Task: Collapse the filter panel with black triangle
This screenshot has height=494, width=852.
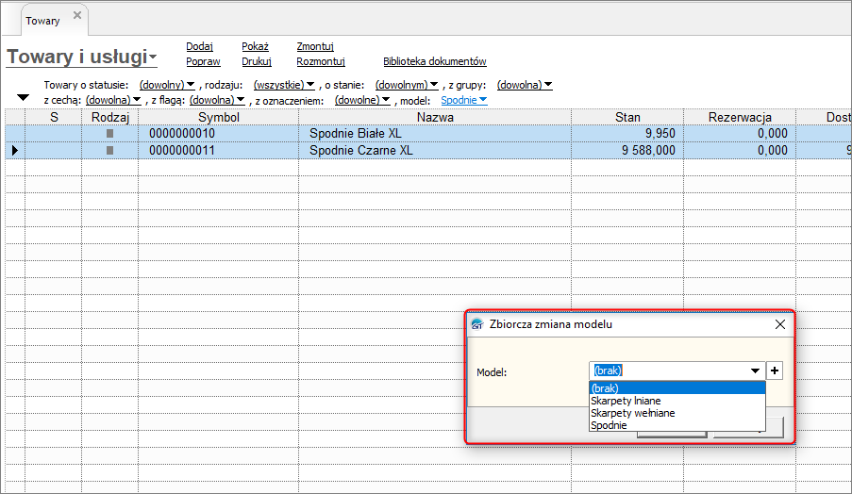Action: pos(23,98)
